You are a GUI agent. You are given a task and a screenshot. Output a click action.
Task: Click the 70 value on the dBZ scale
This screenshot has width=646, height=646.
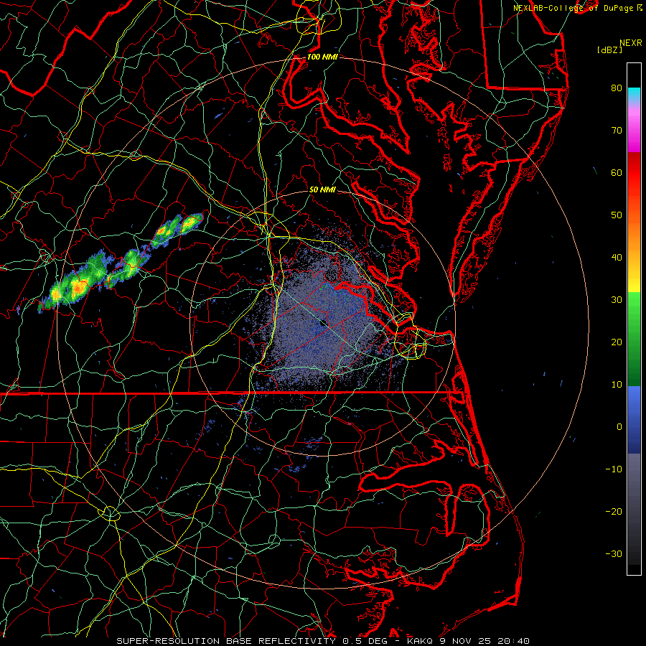(617, 131)
